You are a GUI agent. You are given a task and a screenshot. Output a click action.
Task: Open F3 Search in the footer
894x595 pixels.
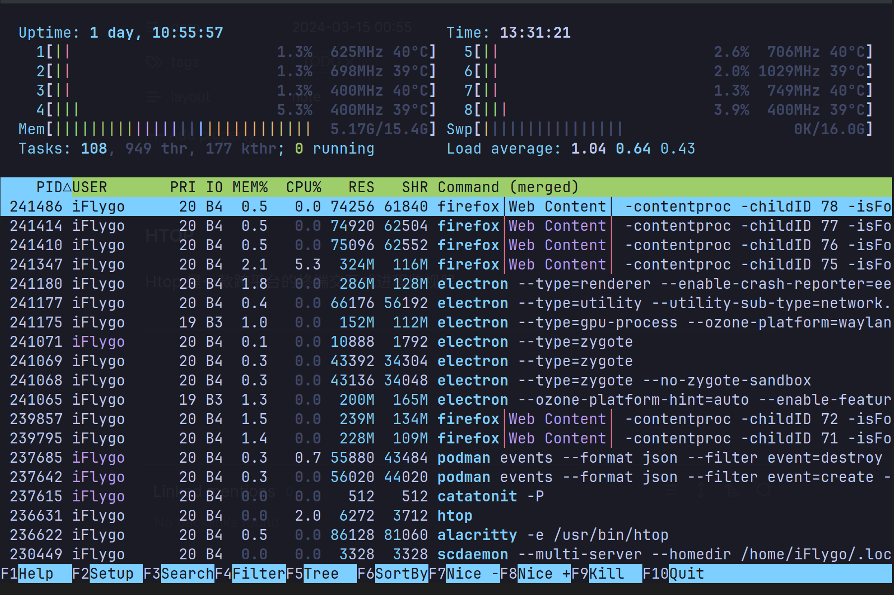tap(179, 574)
